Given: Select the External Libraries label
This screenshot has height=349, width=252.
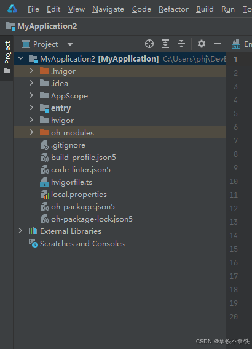Looking at the screenshot, I should pyautogui.click(x=71, y=231).
